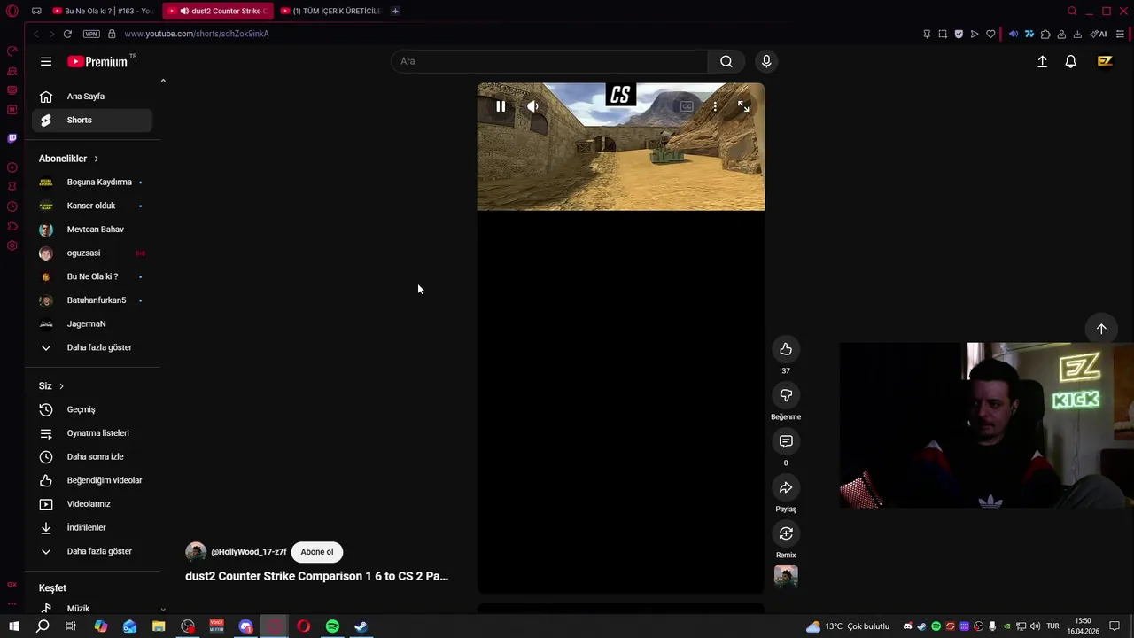Image resolution: width=1134 pixels, height=638 pixels.
Task: Mute the Shorts video volume icon
Action: [x=532, y=106]
